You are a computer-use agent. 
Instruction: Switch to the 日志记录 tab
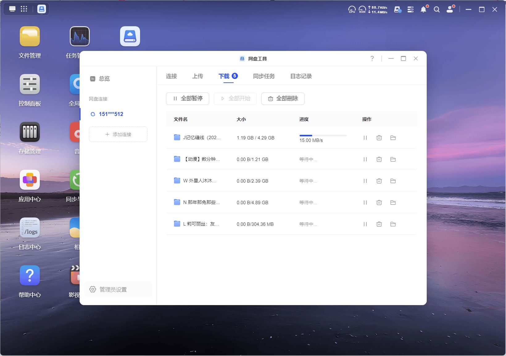[301, 76]
